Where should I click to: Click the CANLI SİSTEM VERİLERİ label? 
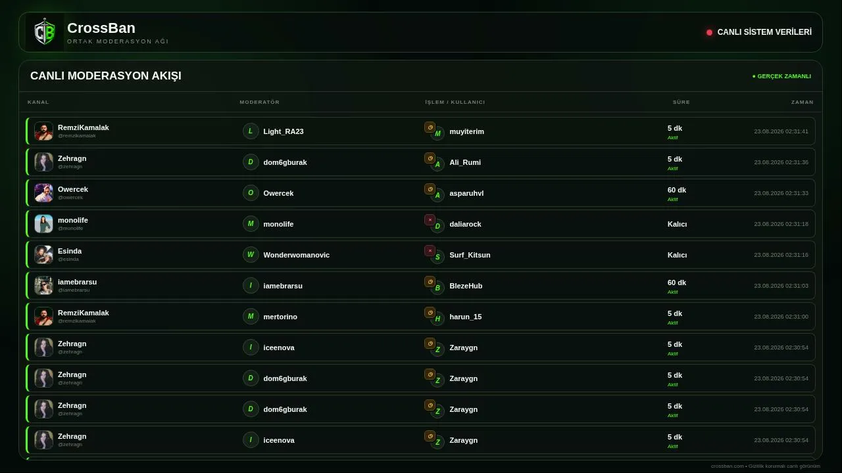click(764, 32)
